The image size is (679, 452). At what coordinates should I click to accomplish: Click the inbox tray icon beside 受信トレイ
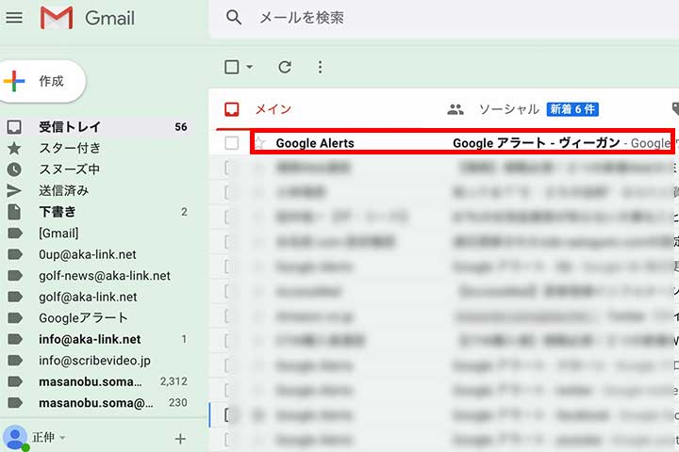point(14,127)
